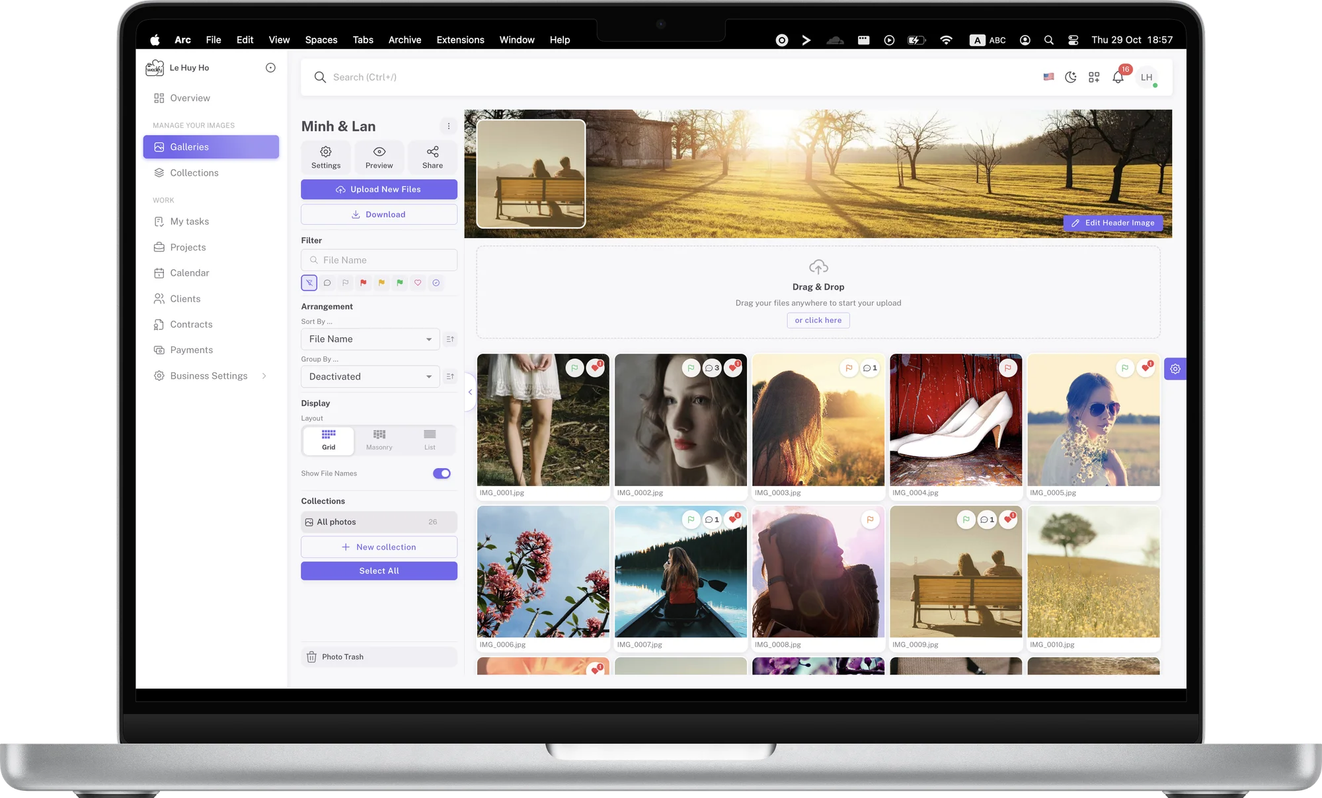
Task: Open Share gallery button
Action: point(432,157)
